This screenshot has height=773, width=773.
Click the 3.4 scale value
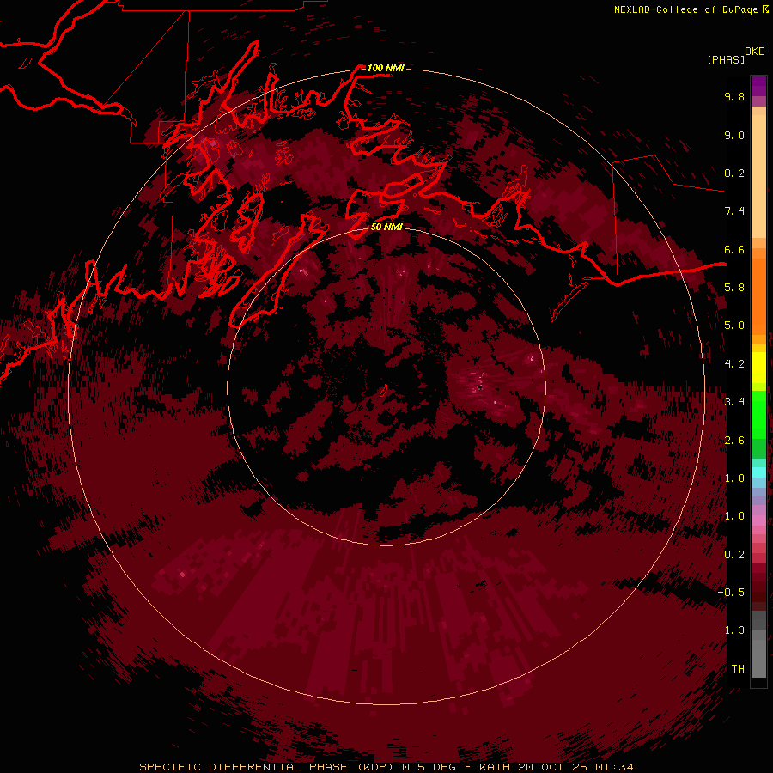(x=734, y=402)
